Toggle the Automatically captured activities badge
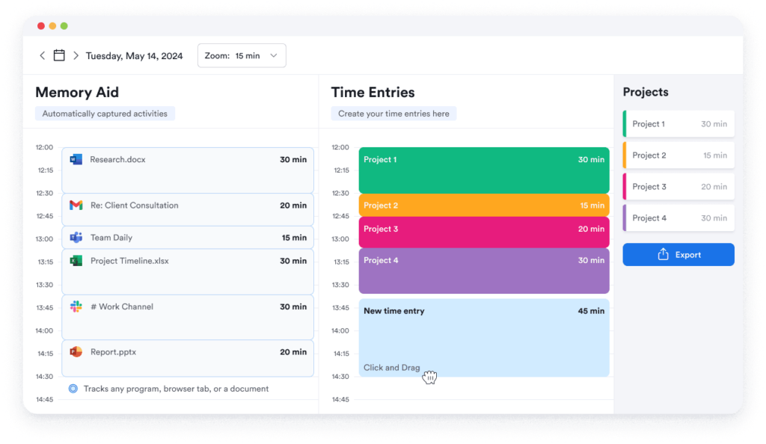 pos(105,113)
